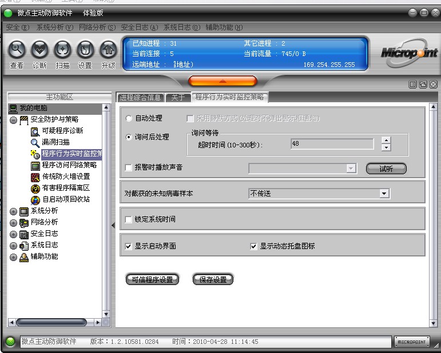Expand the 网络分析 tree node
The height and width of the screenshot is (353, 441).
[13, 223]
